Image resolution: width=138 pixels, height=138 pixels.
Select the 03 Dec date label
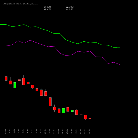(x=85, y=131)
